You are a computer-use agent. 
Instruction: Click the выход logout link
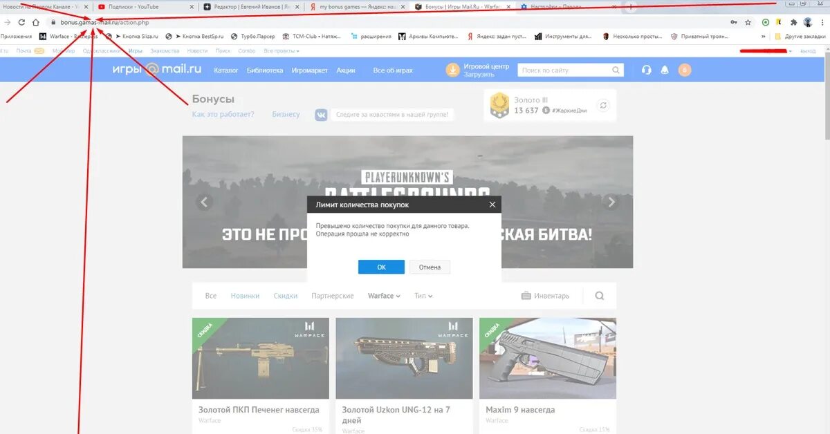click(x=808, y=51)
